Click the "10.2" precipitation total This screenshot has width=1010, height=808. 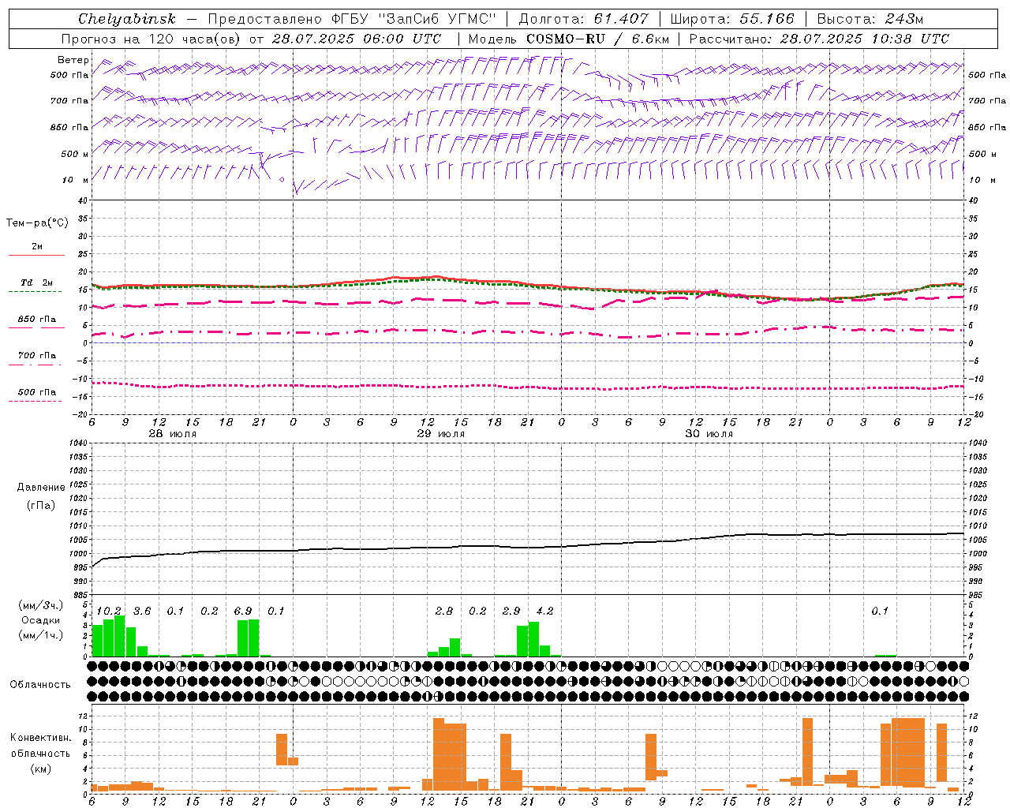coord(109,611)
